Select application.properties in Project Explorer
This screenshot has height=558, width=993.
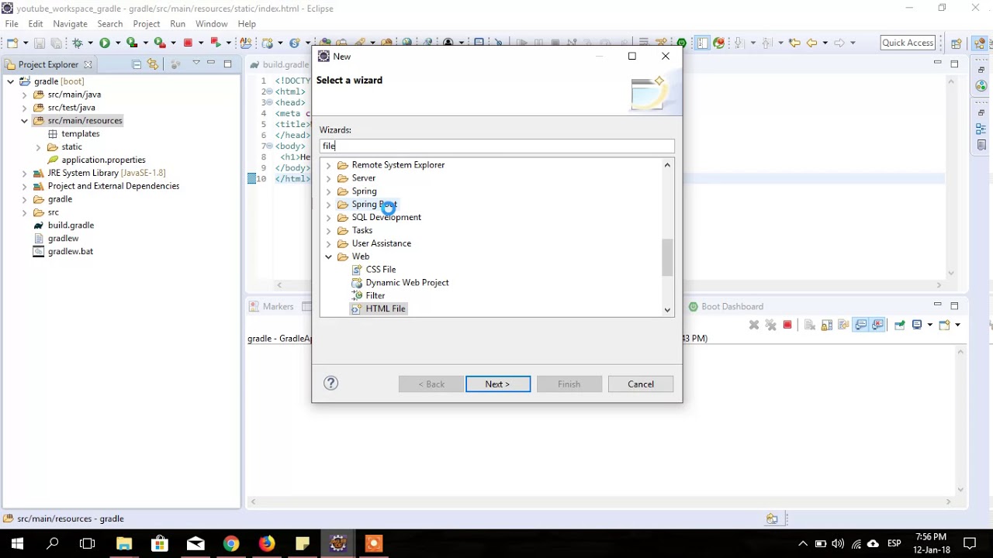point(96,160)
